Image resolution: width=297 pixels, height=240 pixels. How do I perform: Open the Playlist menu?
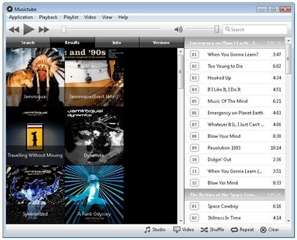point(71,17)
